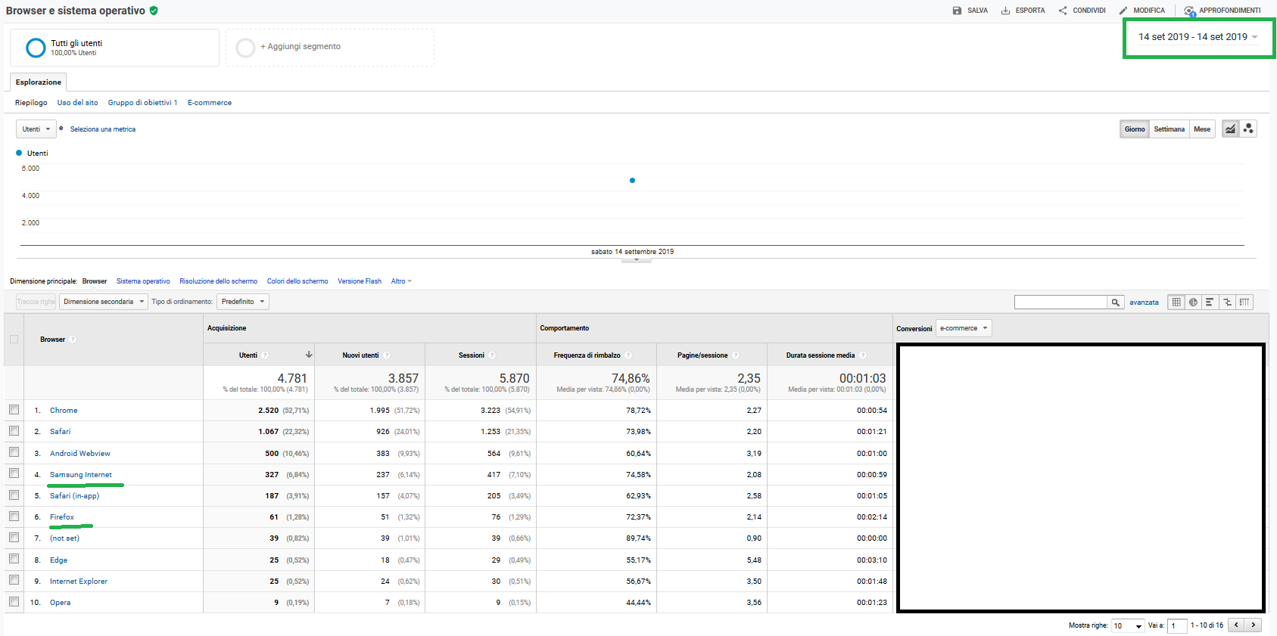Click the green verified shield next to report title
1277x636 pixels.
pyautogui.click(x=154, y=11)
